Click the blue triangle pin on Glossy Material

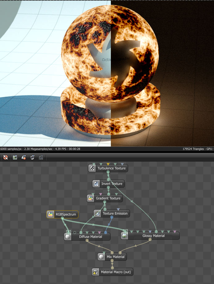point(150,232)
